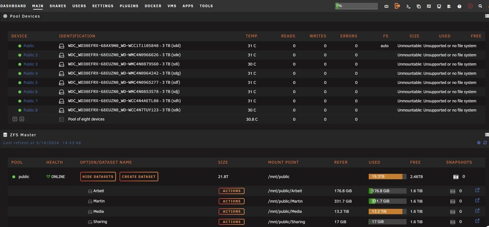Open the Public 8 device link
Viewport: 489px width, 227px height.
[x=30, y=110]
